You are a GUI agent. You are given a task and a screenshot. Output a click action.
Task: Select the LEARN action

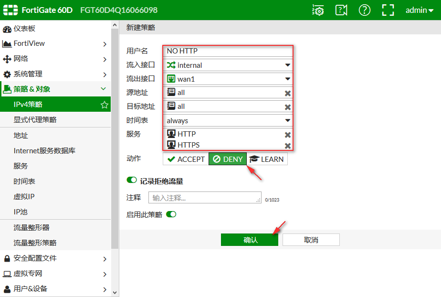coord(267,159)
